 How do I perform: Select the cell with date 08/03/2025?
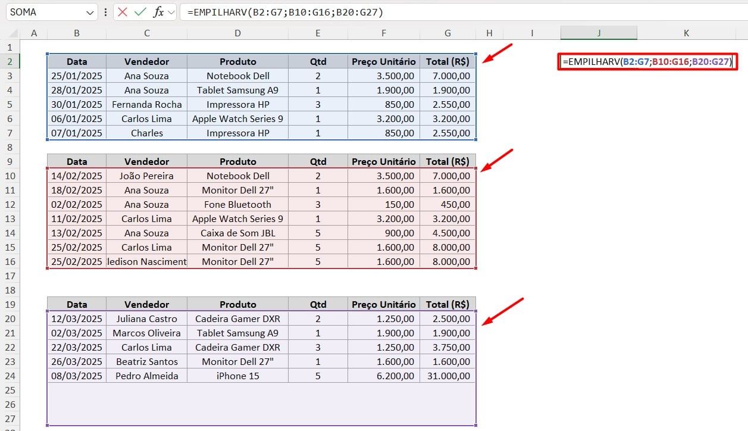[x=77, y=376]
